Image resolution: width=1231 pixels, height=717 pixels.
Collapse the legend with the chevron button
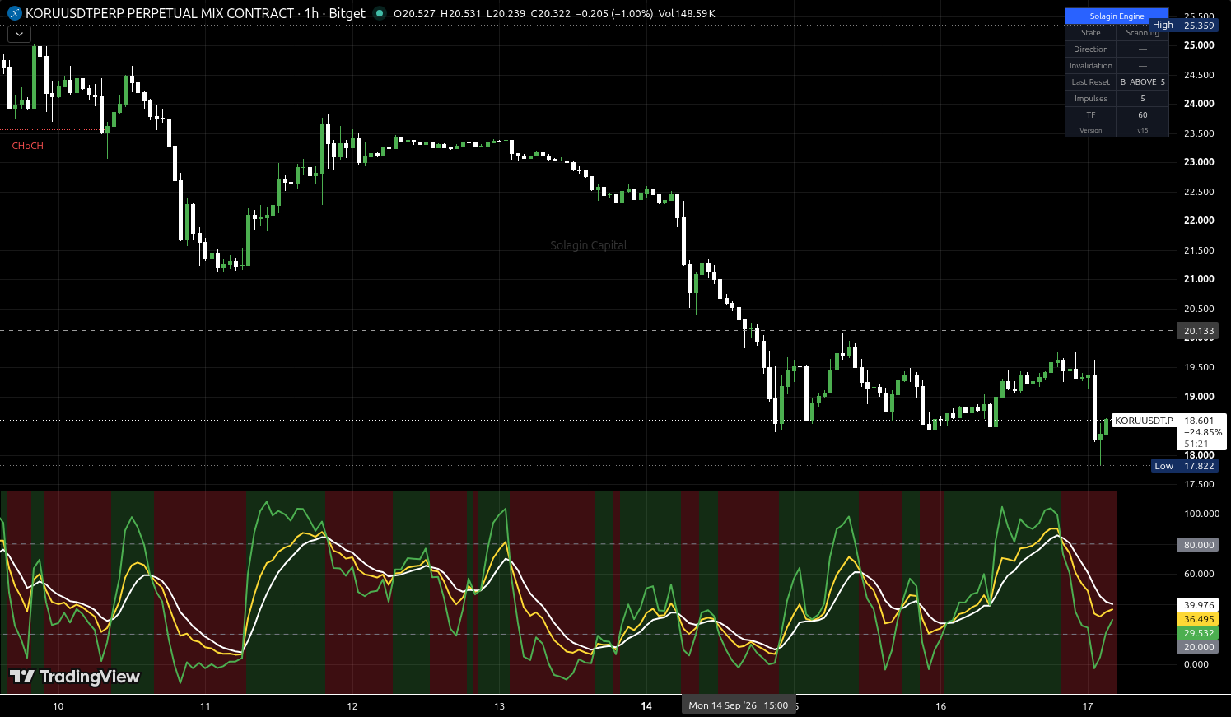tap(19, 35)
